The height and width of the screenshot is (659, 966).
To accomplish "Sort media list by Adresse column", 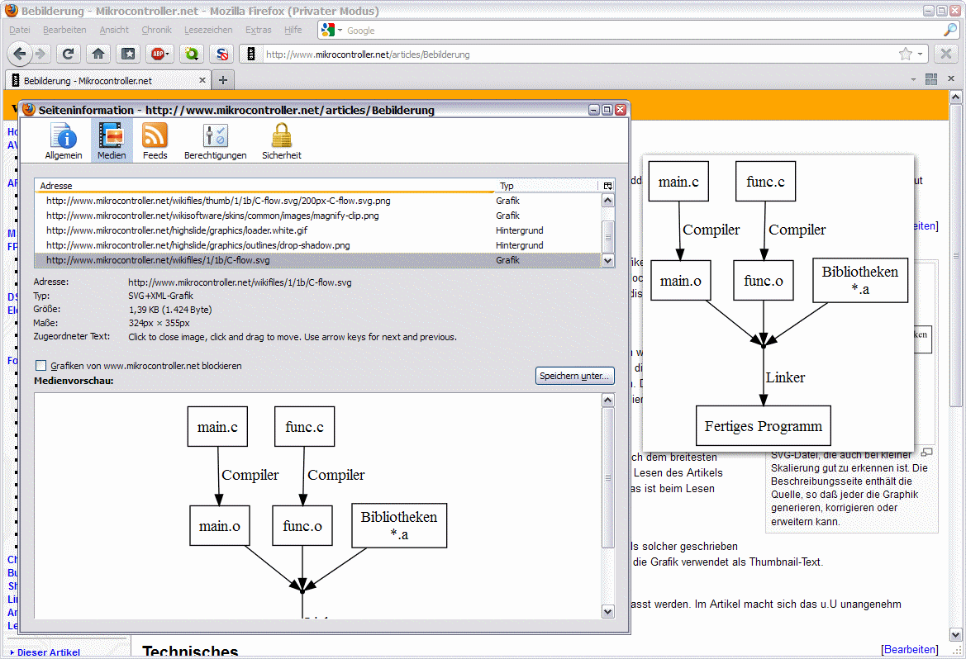I will tap(265, 185).
